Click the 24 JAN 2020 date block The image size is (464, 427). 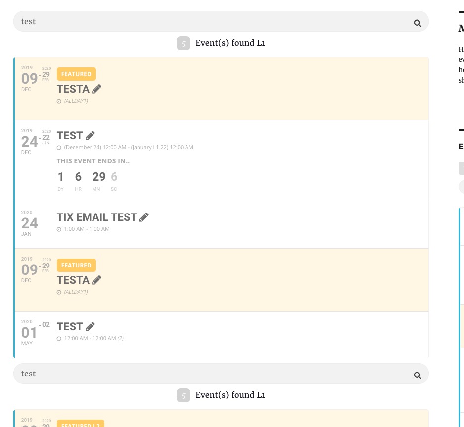point(30,223)
